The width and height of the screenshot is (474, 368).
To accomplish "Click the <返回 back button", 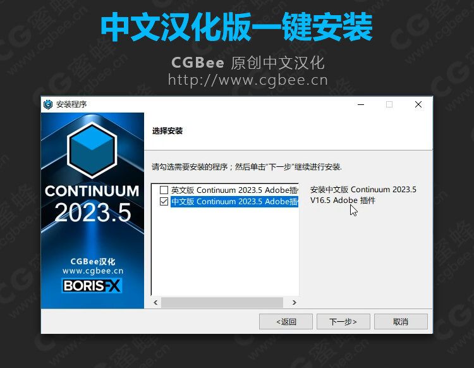I will [x=286, y=321].
